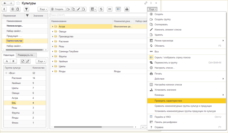This screenshot has height=133, width=228.
Task: Click the Создать button in toolbar
Action: coord(57,9)
